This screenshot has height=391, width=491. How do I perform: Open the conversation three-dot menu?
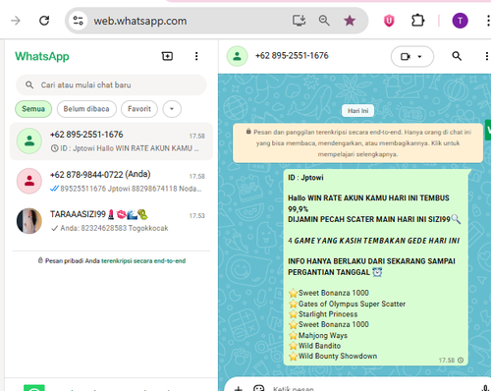[x=487, y=56]
